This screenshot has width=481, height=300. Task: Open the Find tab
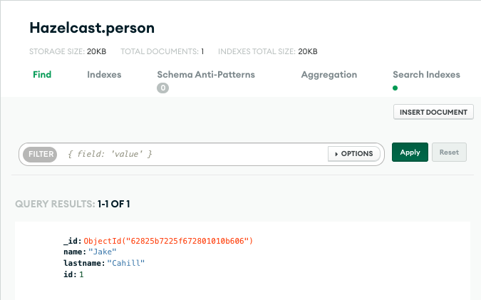[42, 75]
